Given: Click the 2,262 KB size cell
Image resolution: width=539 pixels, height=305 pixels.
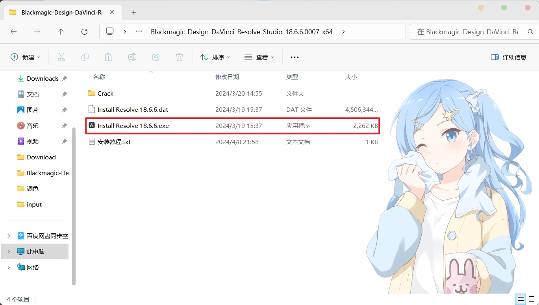Looking at the screenshot, I should pos(365,126).
